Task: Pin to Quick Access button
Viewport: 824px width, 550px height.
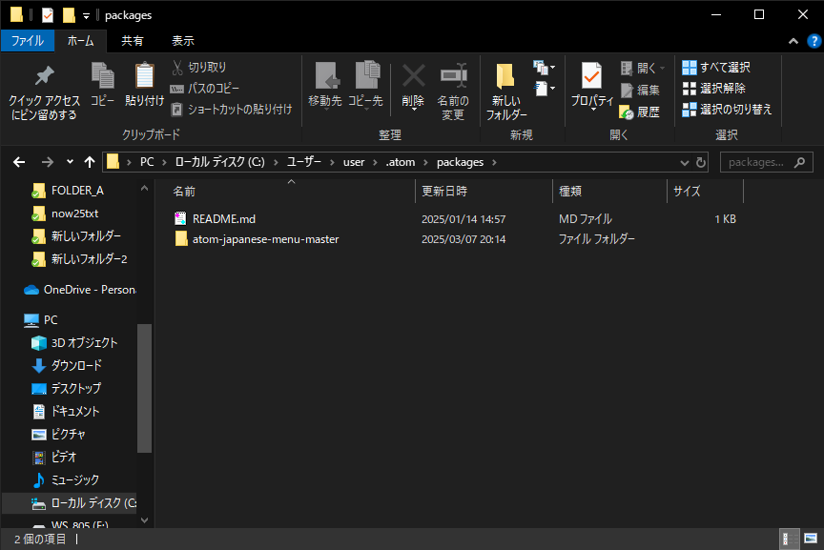Action: coord(44,93)
